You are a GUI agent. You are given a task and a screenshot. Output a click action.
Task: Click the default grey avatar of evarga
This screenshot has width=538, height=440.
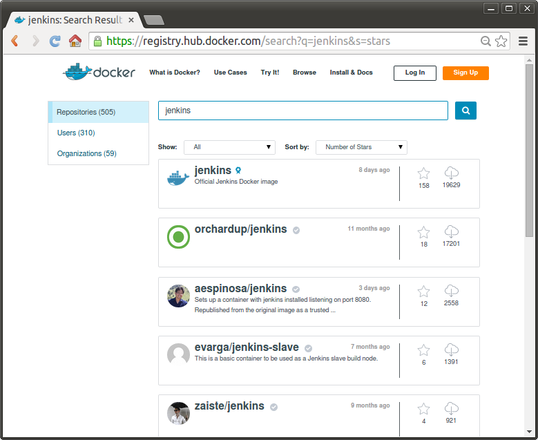click(178, 354)
